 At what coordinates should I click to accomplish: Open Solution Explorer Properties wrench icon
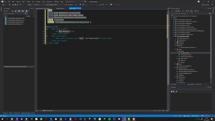196,11
